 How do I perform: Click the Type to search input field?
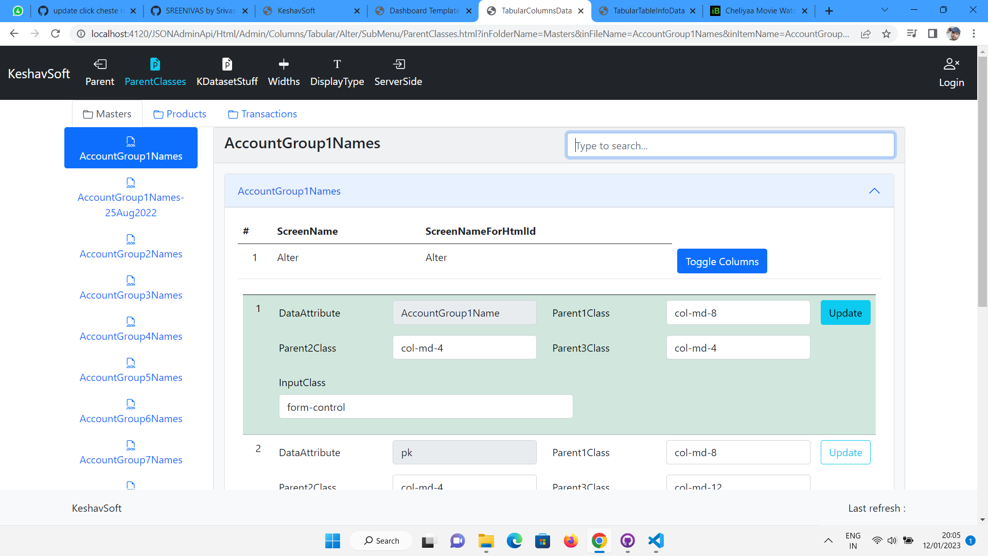click(x=730, y=145)
